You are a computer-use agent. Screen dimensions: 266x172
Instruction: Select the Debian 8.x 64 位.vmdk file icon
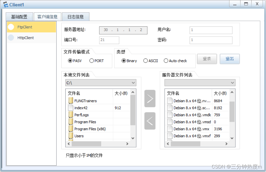click(170, 115)
